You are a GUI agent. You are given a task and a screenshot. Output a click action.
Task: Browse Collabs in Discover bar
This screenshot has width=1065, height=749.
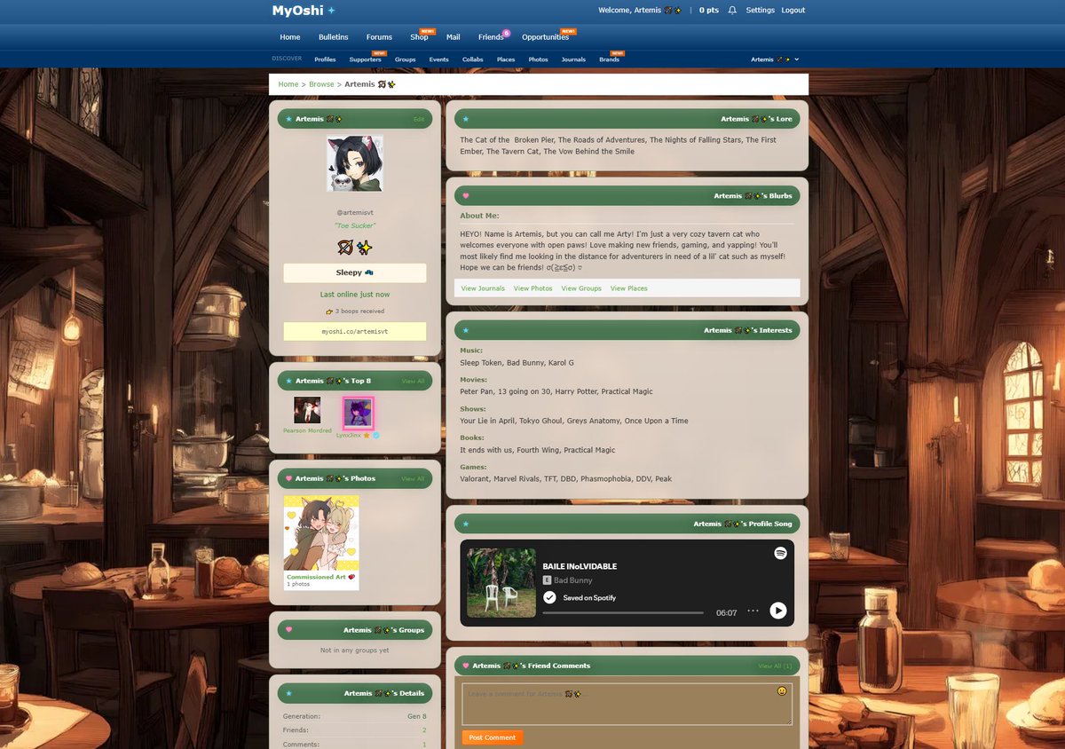[x=473, y=59]
